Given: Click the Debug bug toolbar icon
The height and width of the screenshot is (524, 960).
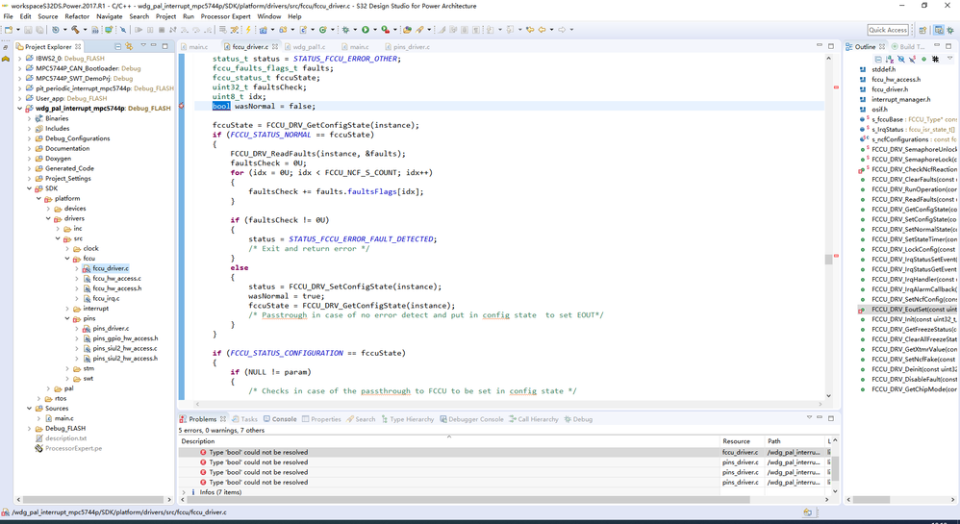Looking at the screenshot, I should click(x=345, y=30).
